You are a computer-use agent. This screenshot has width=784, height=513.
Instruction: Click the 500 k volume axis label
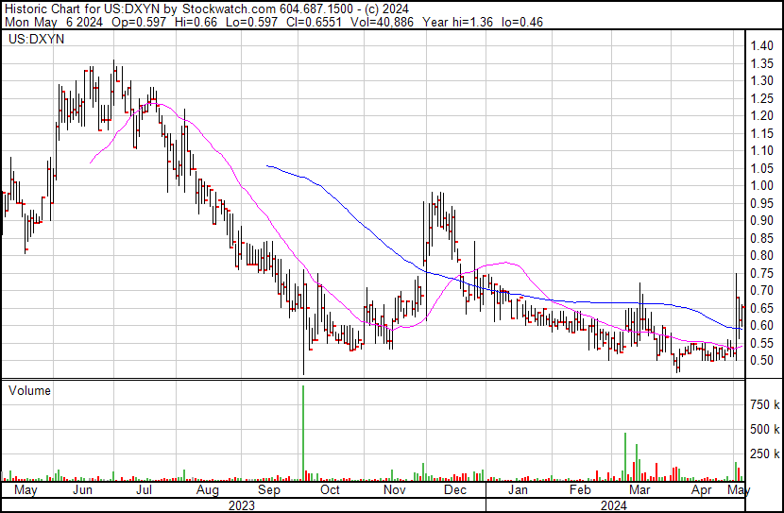pyautogui.click(x=764, y=429)
